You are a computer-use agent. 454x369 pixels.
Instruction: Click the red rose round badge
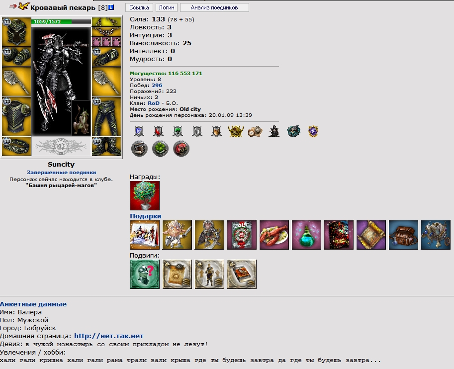[x=182, y=149]
